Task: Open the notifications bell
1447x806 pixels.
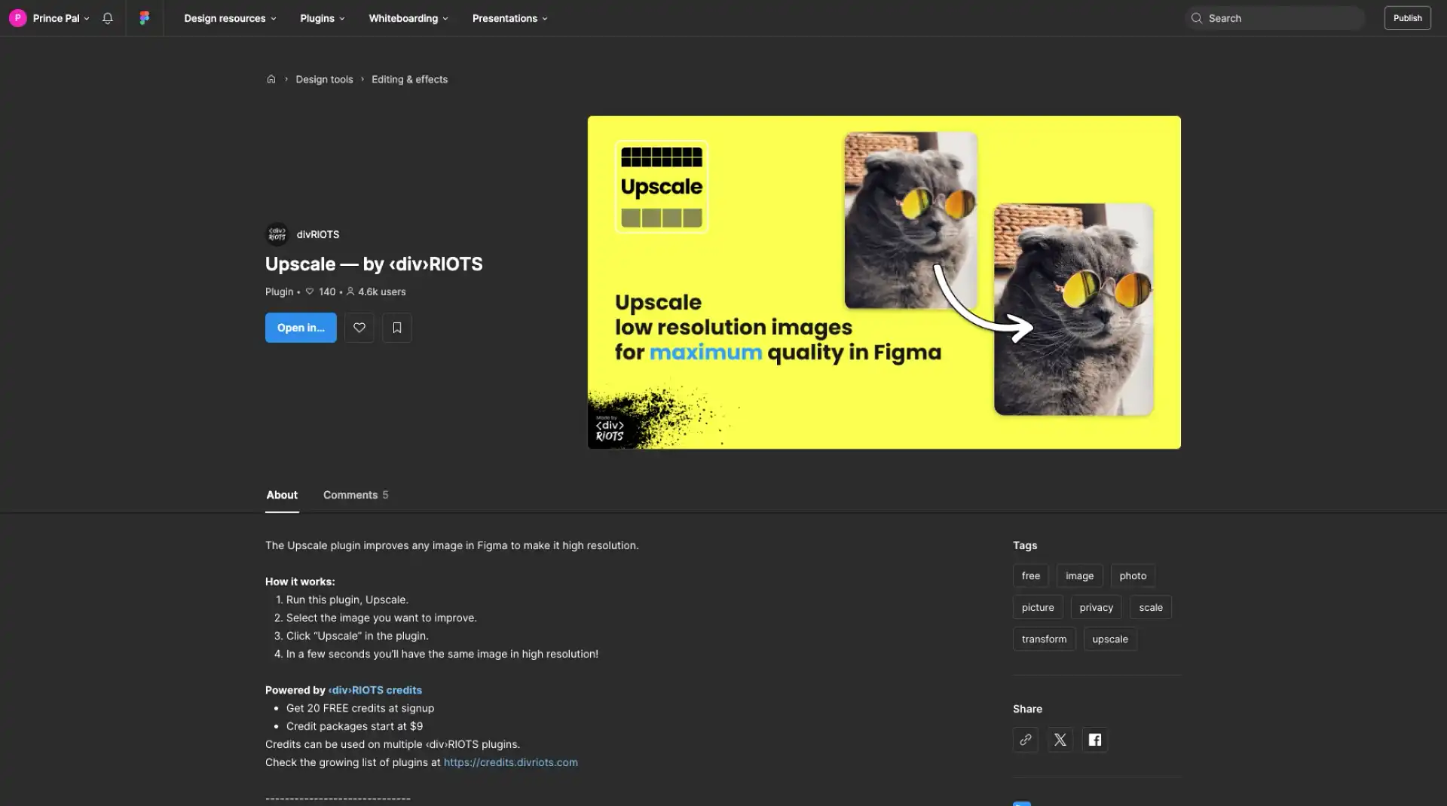Action: click(x=108, y=18)
